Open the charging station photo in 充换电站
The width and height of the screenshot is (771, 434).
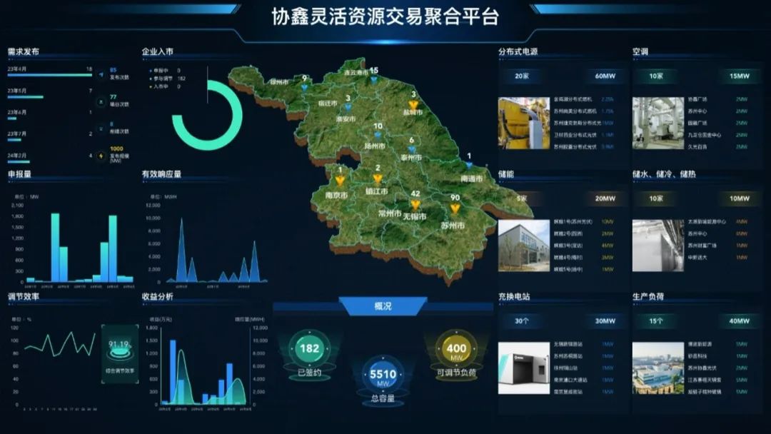click(524, 368)
